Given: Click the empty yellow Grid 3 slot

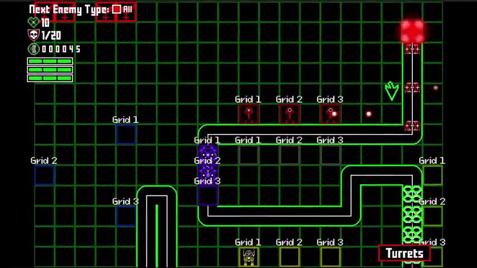Looking at the screenshot, I should (x=330, y=257).
